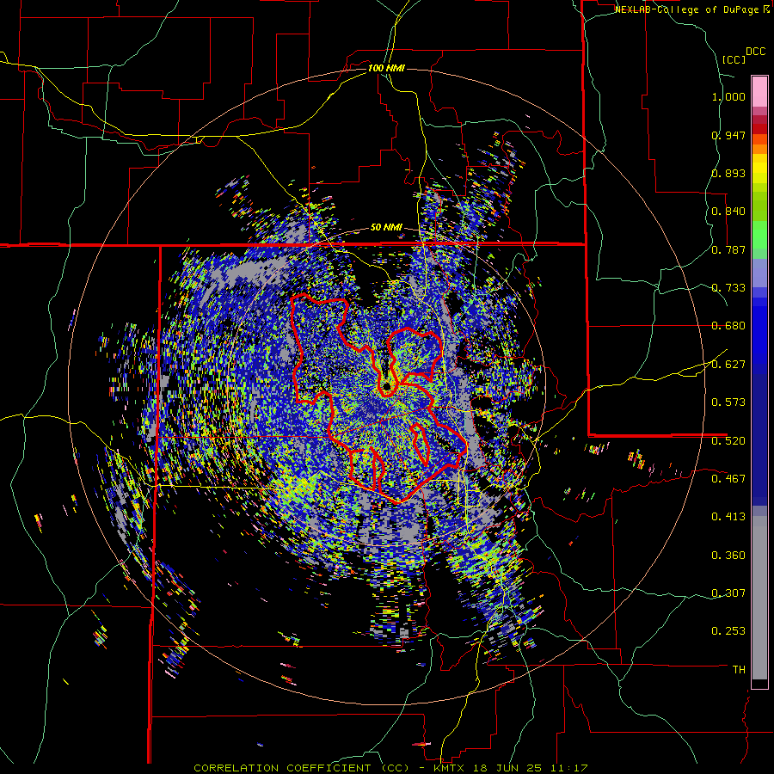The width and height of the screenshot is (774, 774).
Task: Select the 0.893 scale value
Action: pyautogui.click(x=728, y=173)
